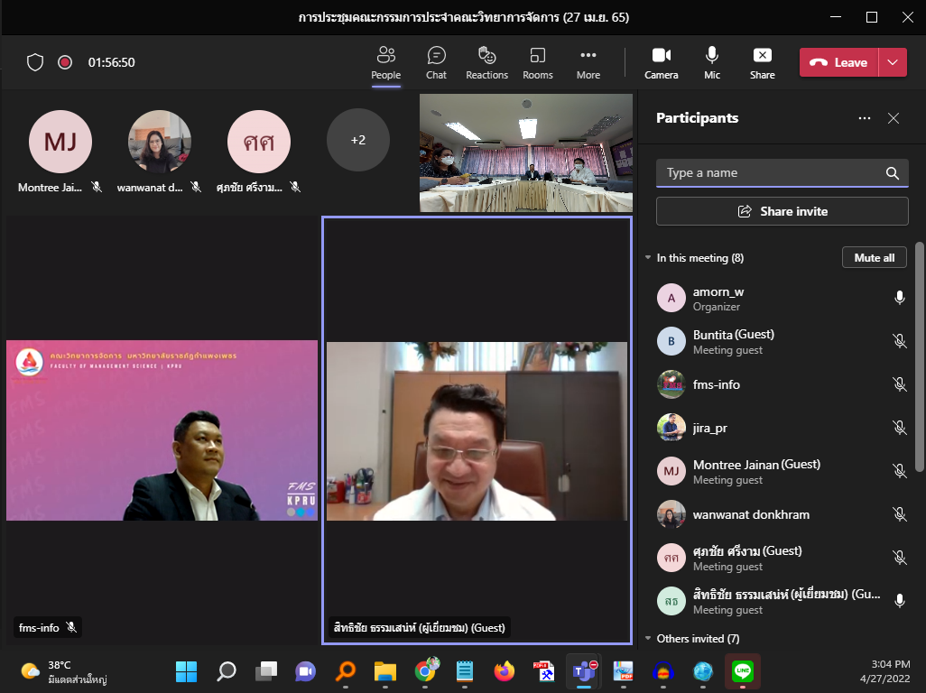Viewport: 926px width, 693px height.
Task: Click the Share screen icon
Action: click(x=762, y=62)
